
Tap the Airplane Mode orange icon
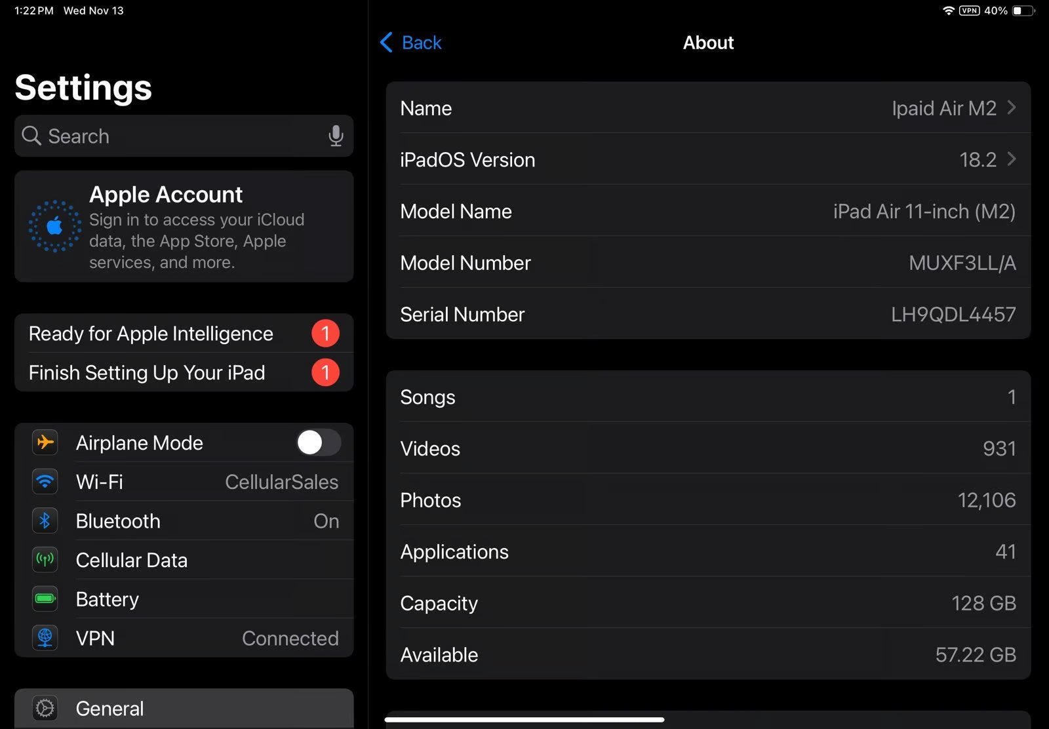pos(45,443)
